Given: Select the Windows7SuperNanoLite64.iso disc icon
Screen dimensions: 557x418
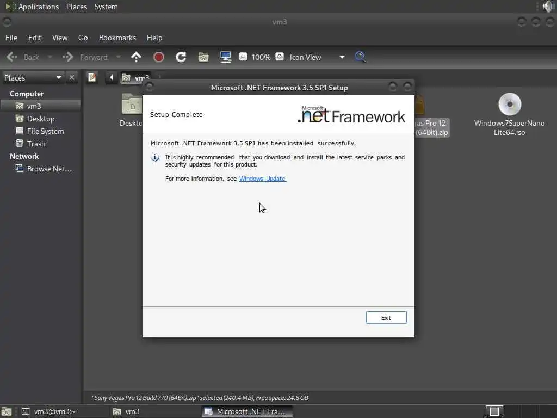Looking at the screenshot, I should click(x=509, y=104).
